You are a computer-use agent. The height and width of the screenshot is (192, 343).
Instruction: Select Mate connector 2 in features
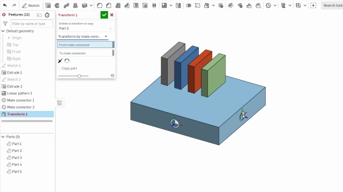[x=20, y=107]
